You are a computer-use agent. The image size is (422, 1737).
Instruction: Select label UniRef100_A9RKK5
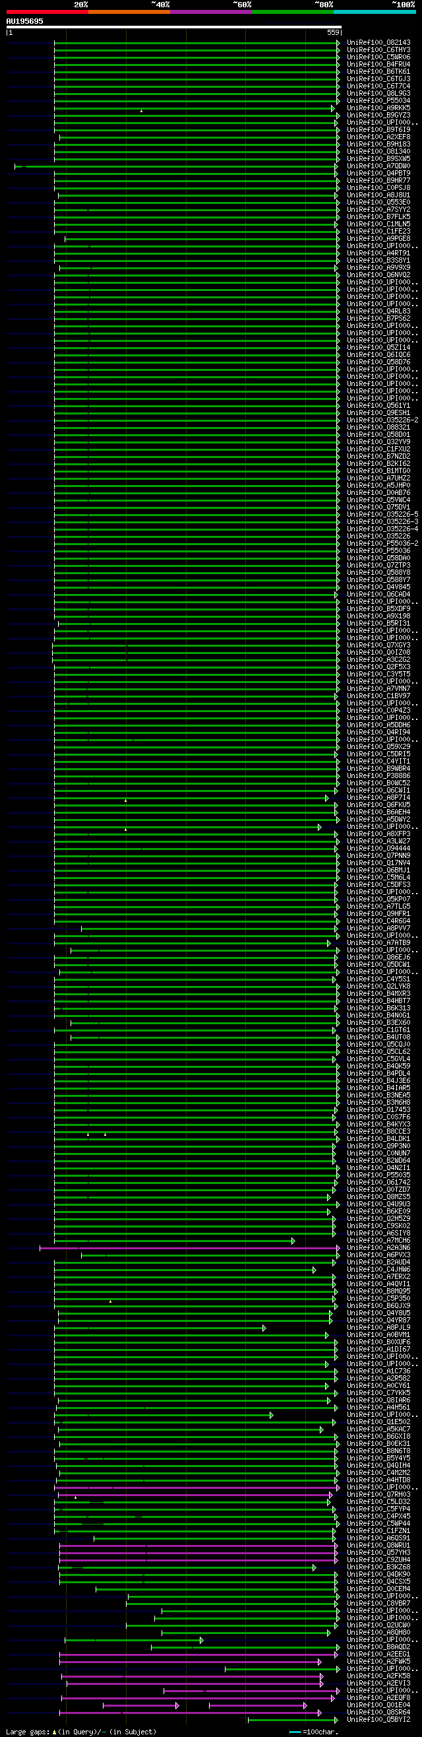click(x=379, y=108)
